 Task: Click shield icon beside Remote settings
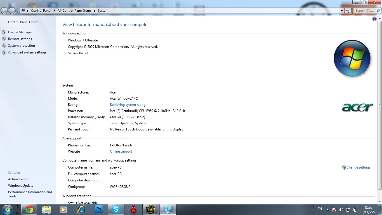4,39
